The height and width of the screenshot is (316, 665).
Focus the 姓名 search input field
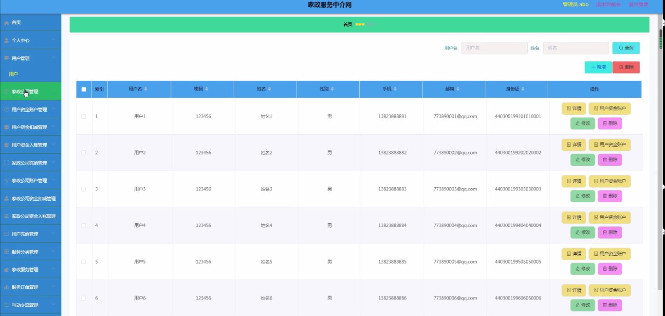[576, 48]
